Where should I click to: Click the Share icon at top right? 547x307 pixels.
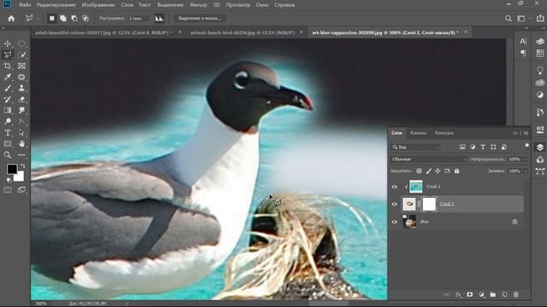click(540, 18)
